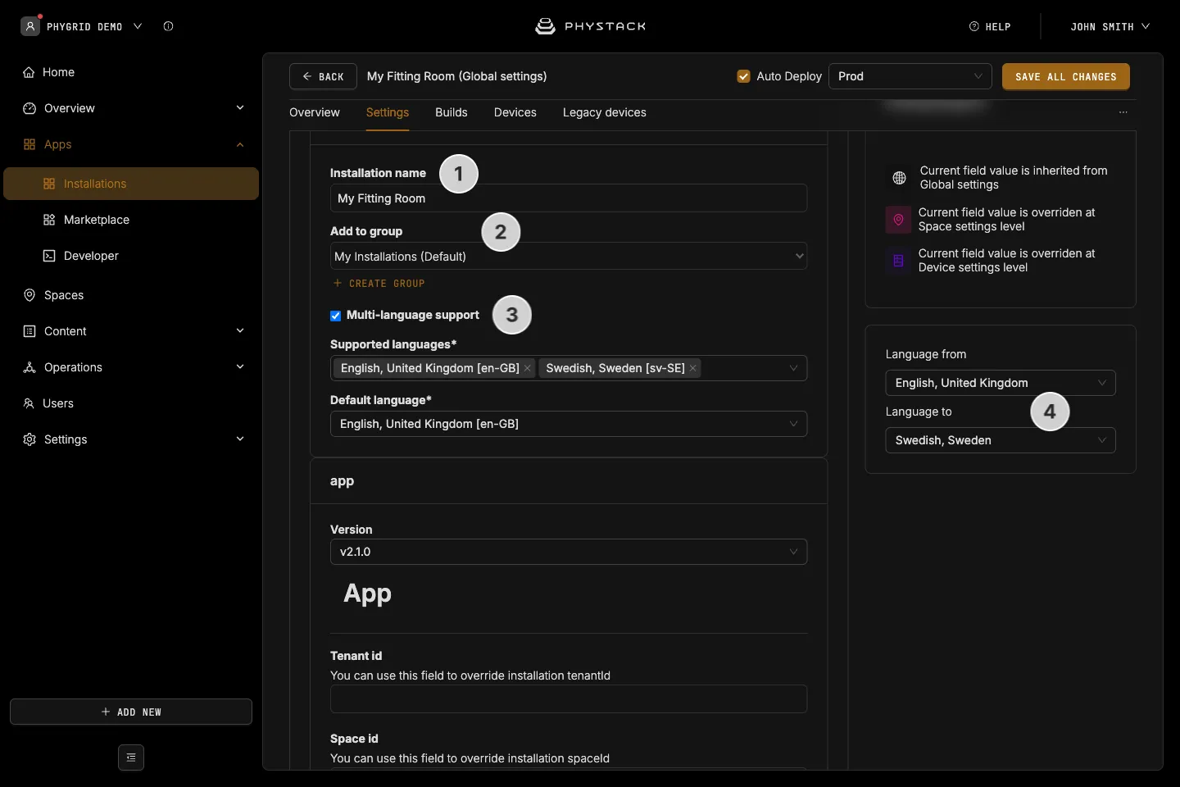This screenshot has width=1180, height=787.
Task: Click the Operations icon in sidebar
Action: 29,367
